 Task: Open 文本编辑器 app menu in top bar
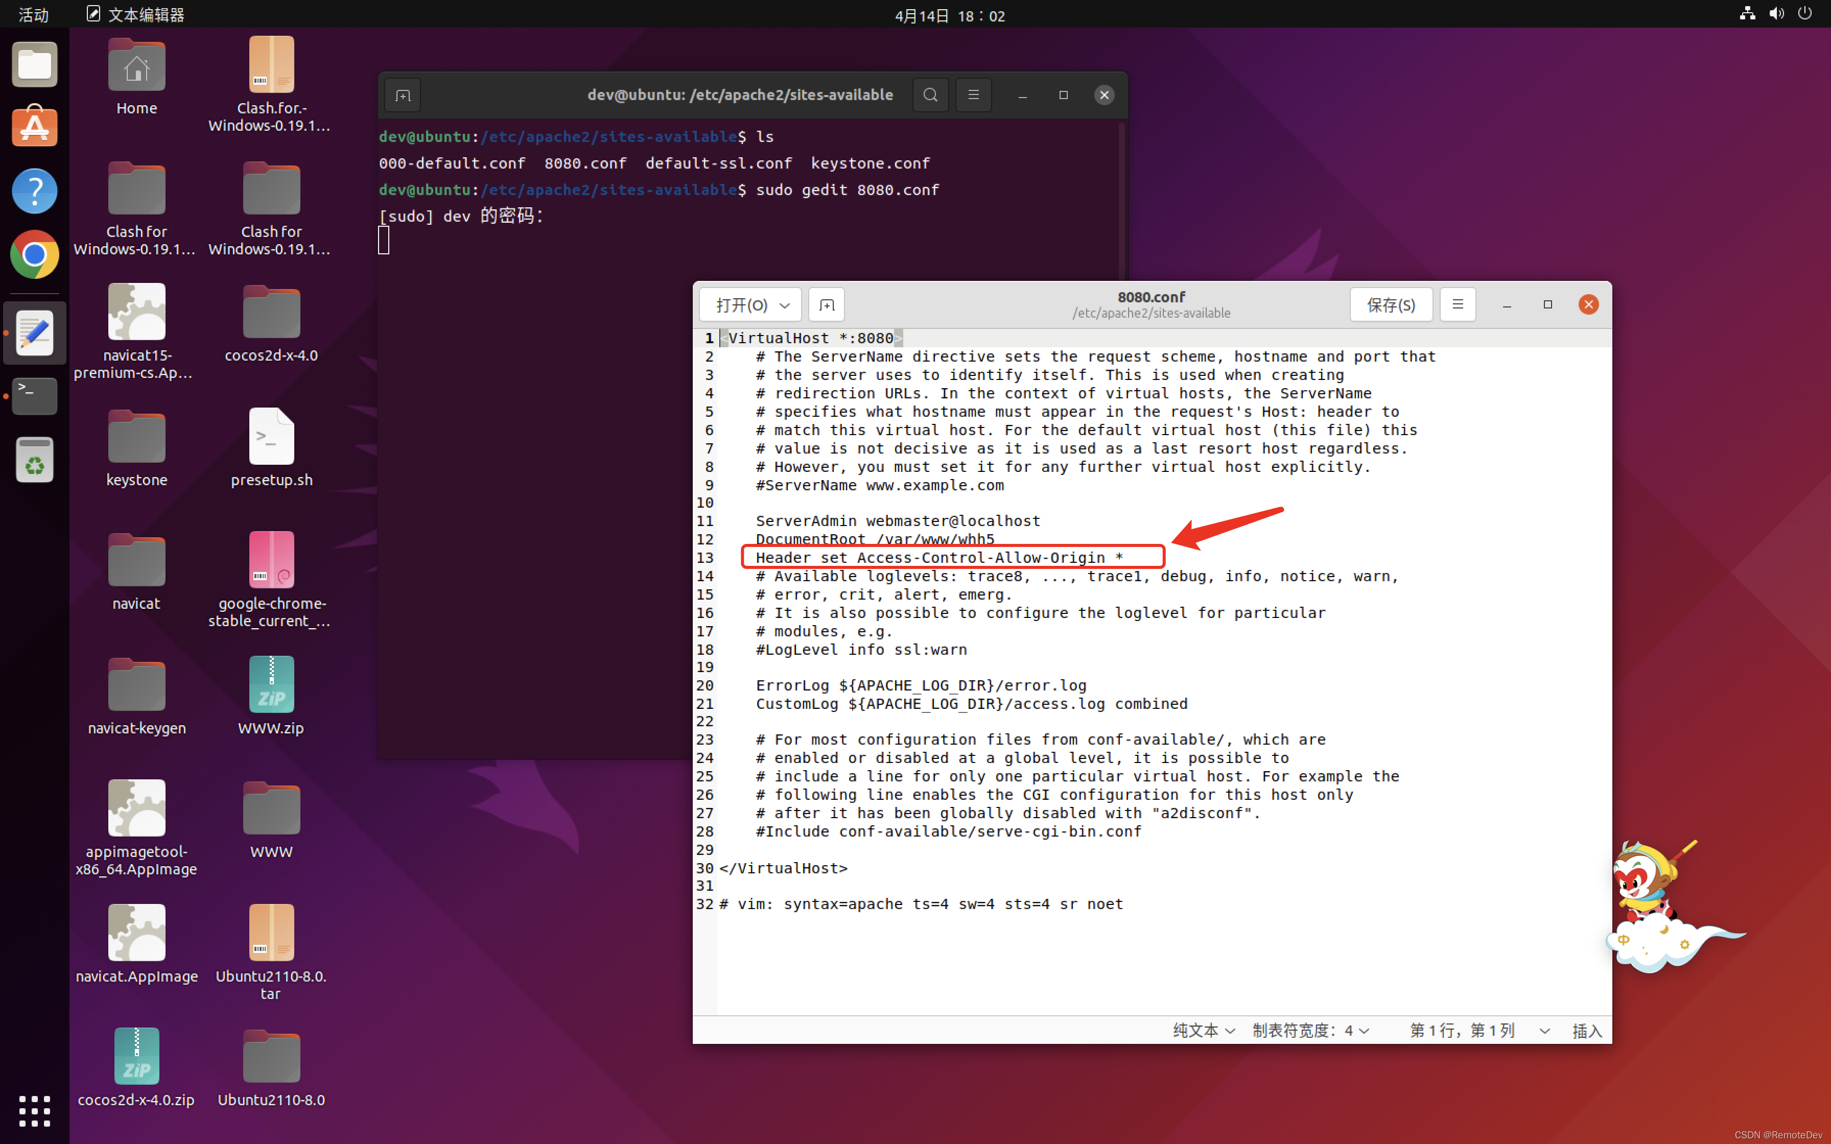(x=136, y=14)
